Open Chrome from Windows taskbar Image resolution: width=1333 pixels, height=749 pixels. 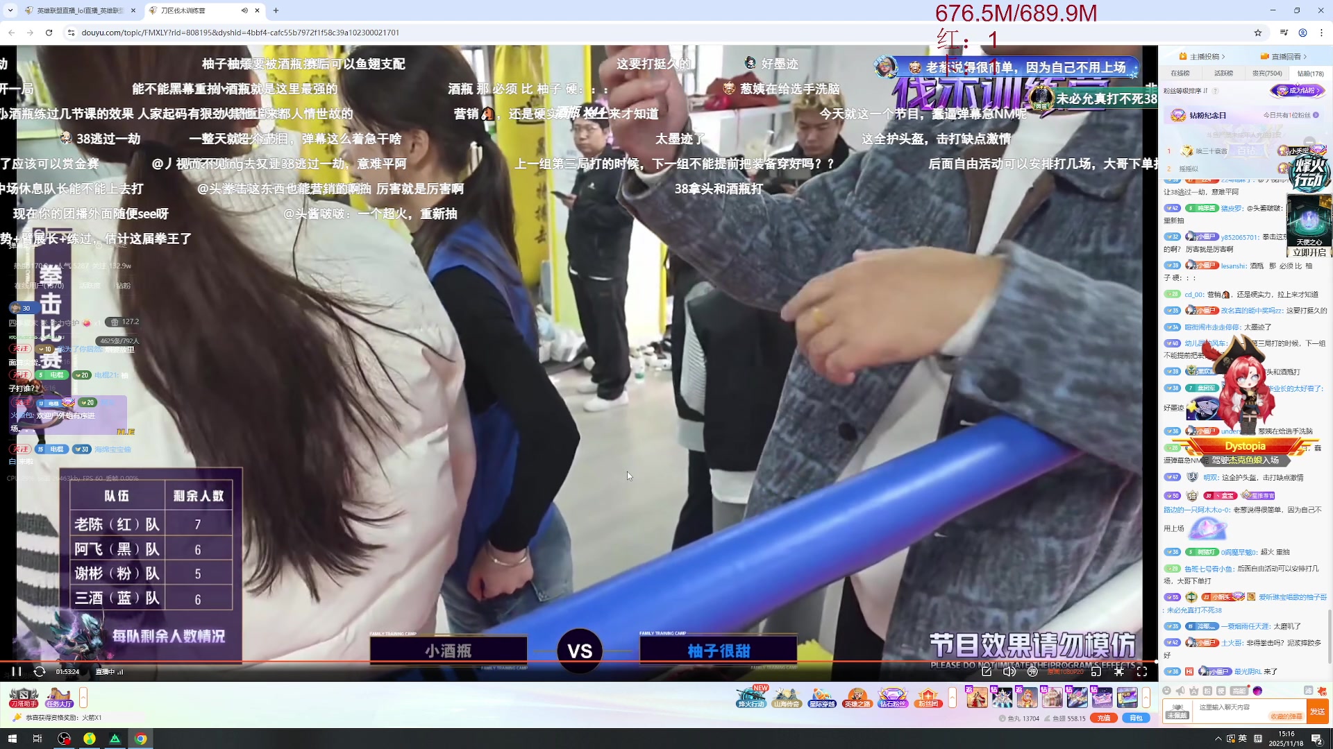(140, 739)
